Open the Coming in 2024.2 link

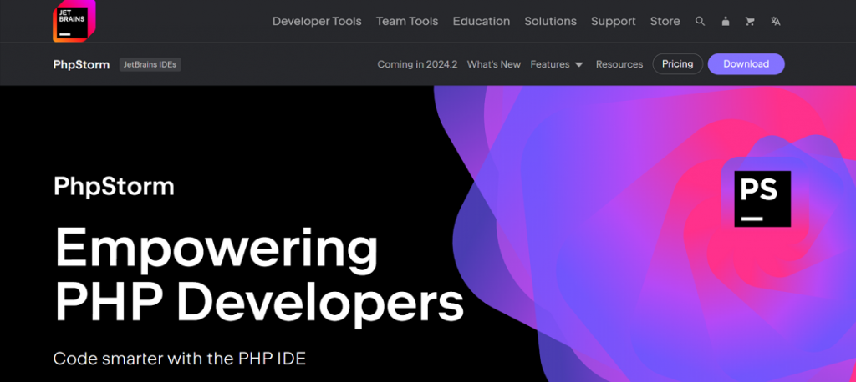tap(417, 64)
